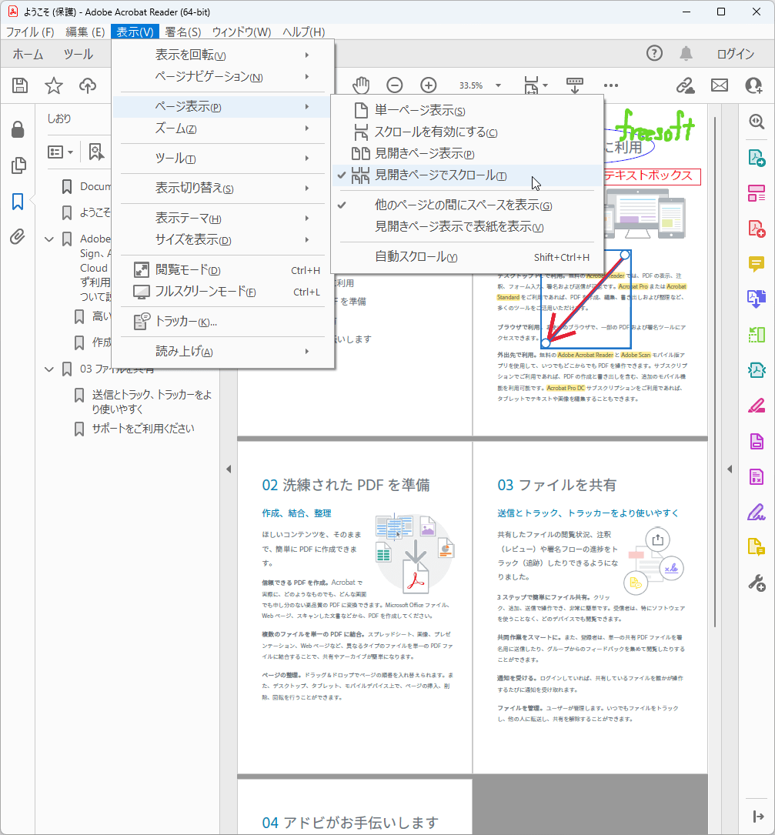Open the fit page width dropdown icon
This screenshot has width=775, height=835.
click(536, 85)
